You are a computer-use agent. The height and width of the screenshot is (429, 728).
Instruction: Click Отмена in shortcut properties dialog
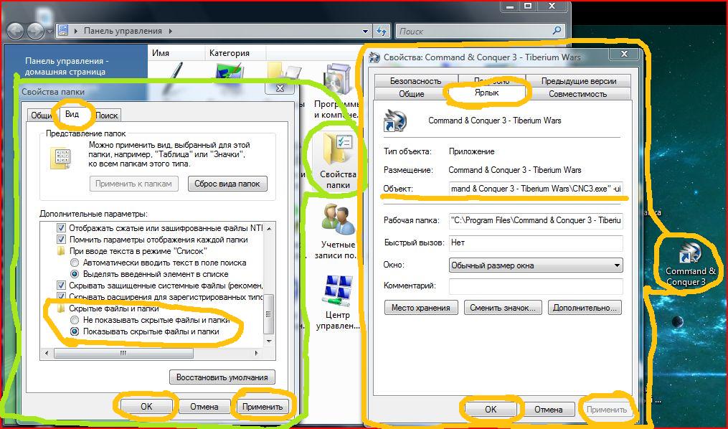pos(548,409)
